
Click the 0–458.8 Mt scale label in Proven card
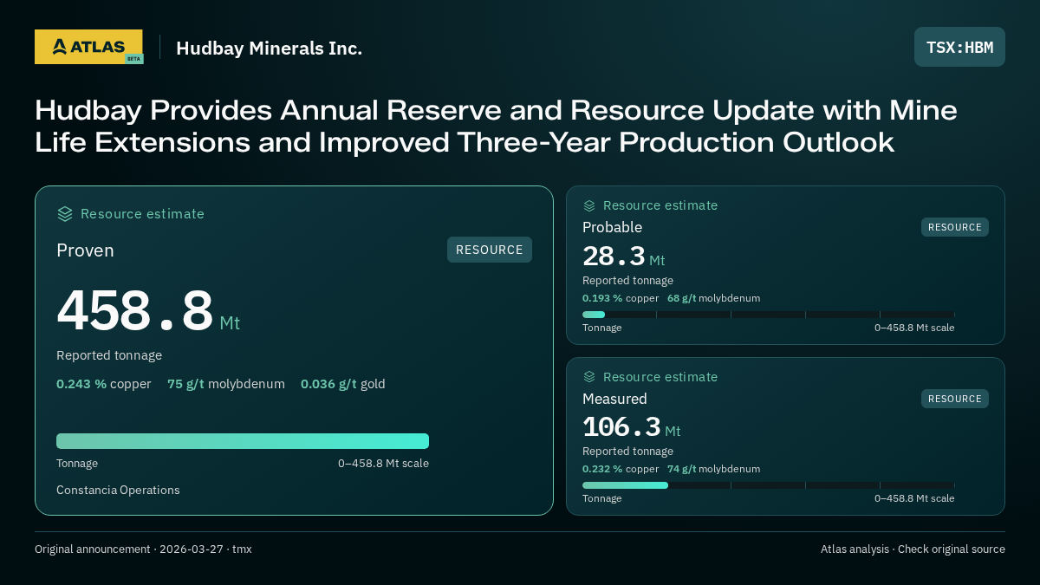click(383, 464)
